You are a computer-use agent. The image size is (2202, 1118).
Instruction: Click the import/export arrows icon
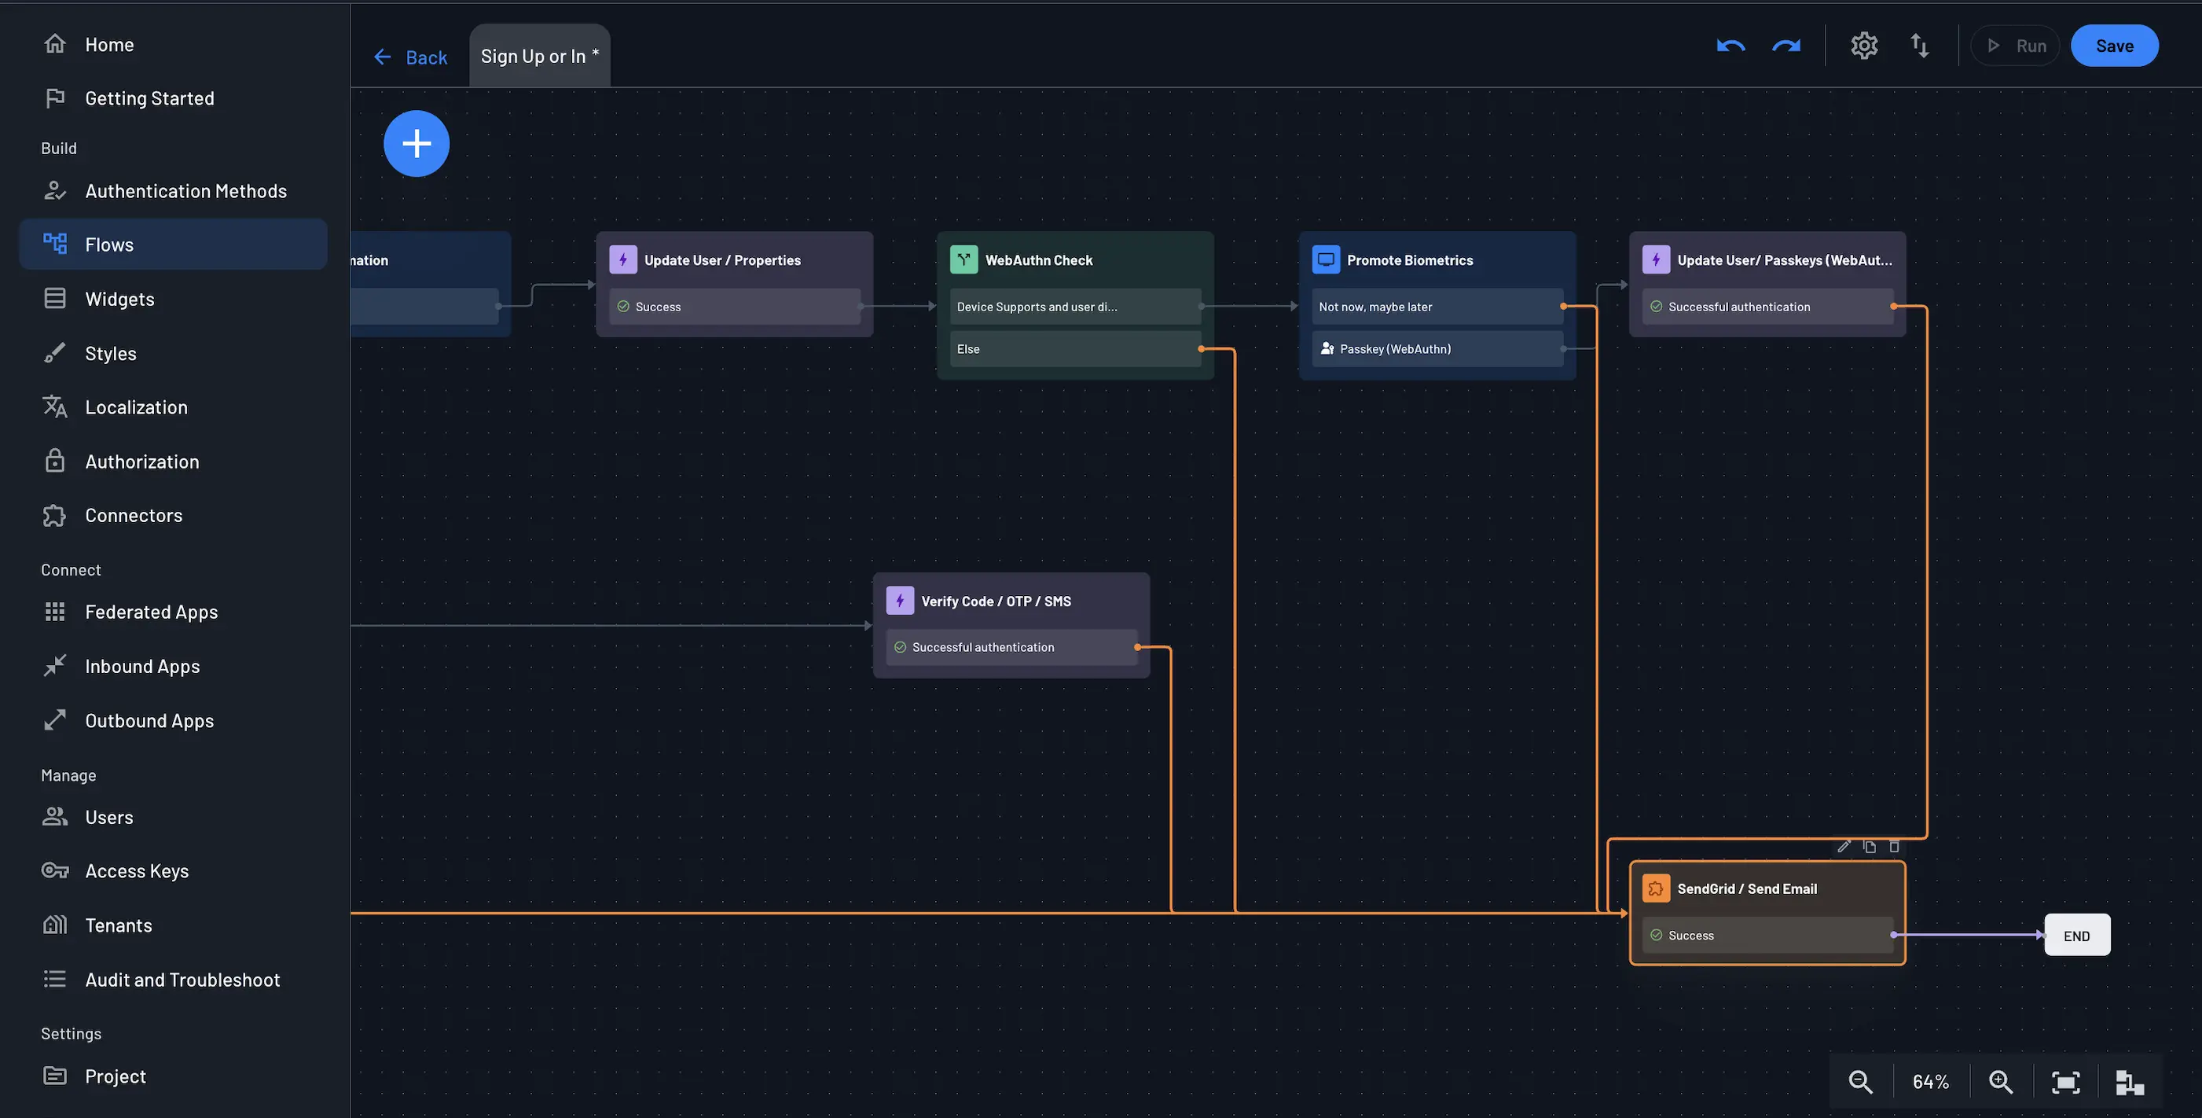click(x=1919, y=46)
